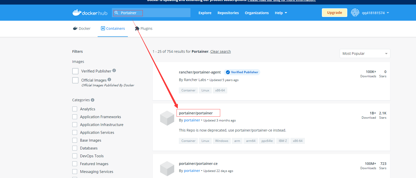Click the search magnifier icon
The image size is (416, 178).
pyautogui.click(x=116, y=13)
